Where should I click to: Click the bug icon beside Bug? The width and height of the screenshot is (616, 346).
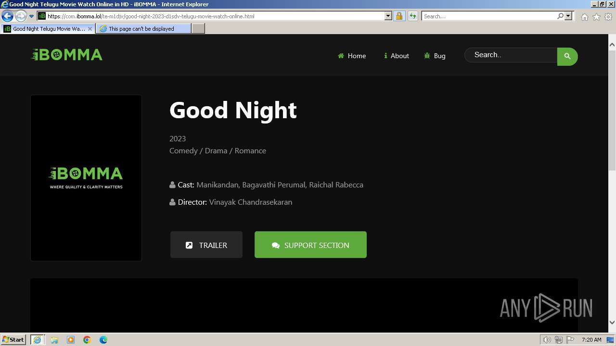(x=427, y=56)
